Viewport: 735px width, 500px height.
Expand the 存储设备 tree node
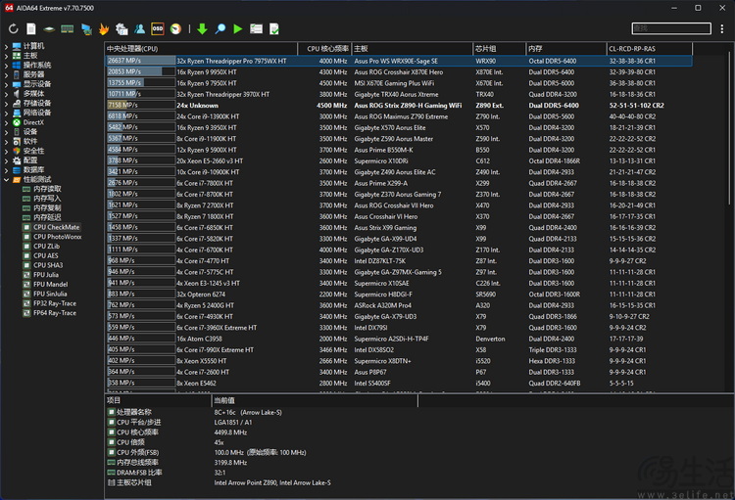(x=6, y=103)
